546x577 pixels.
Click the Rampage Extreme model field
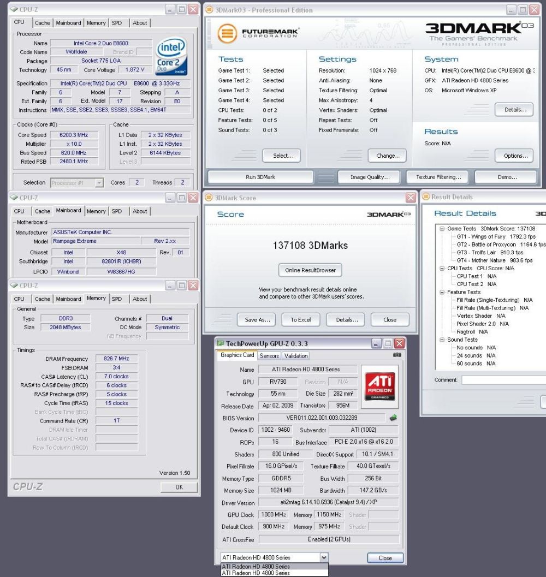coord(96,241)
